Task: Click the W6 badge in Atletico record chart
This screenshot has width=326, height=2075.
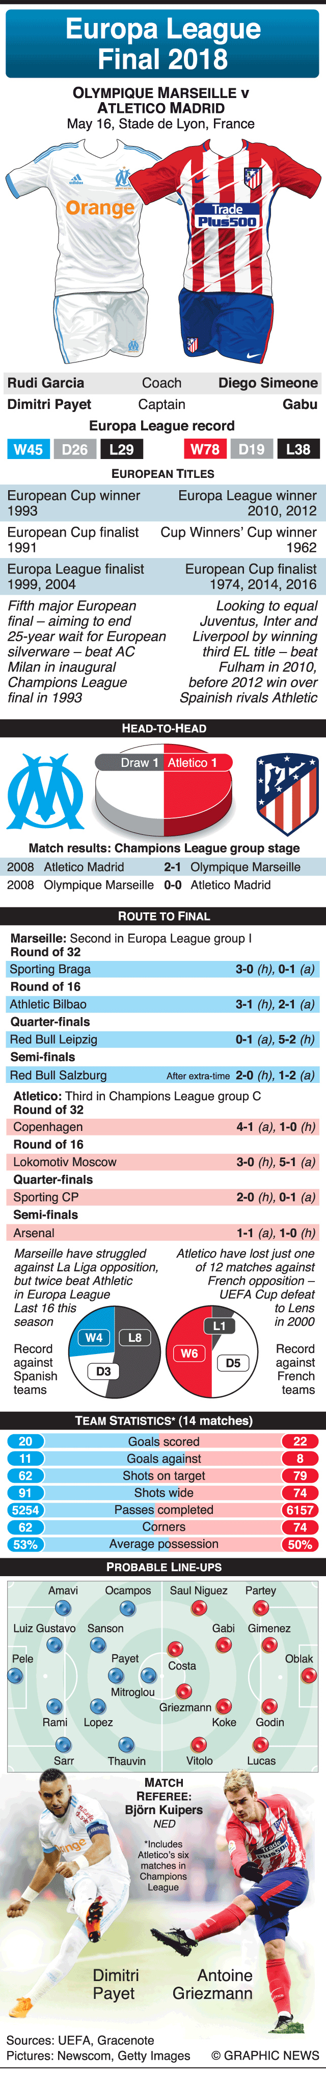Action: coord(188,1354)
